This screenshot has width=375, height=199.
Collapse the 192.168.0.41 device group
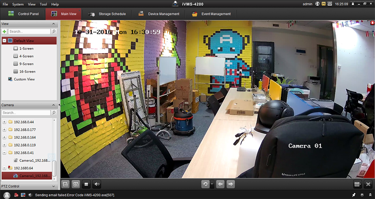tap(4, 153)
